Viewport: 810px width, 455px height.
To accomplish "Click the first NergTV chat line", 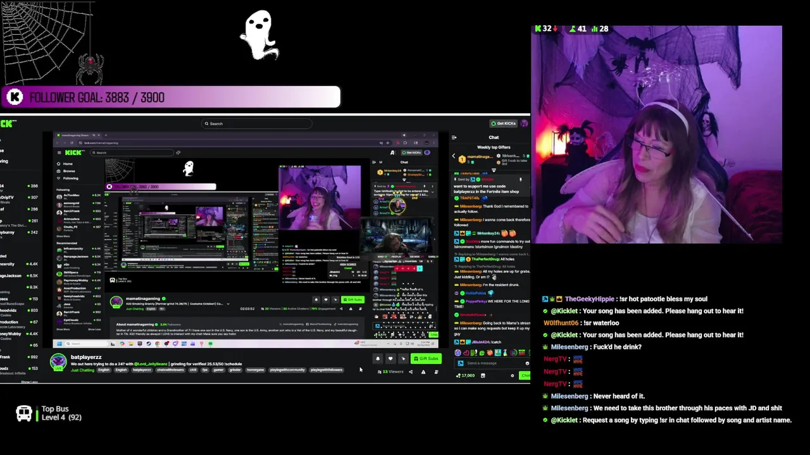I will 563,359.
